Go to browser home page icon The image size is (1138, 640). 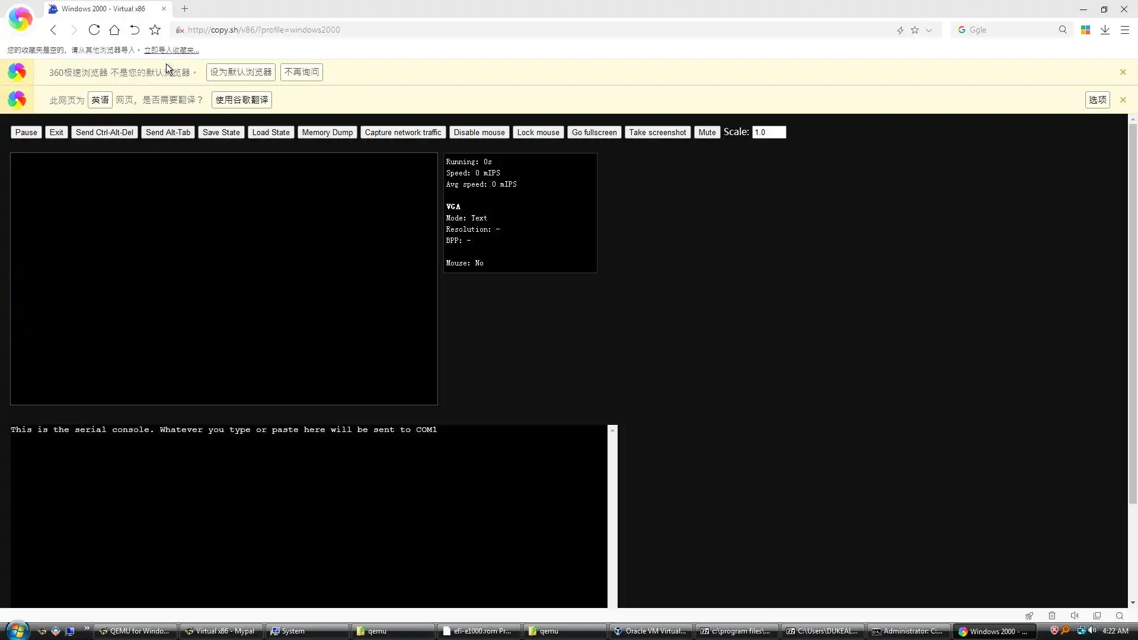[114, 30]
